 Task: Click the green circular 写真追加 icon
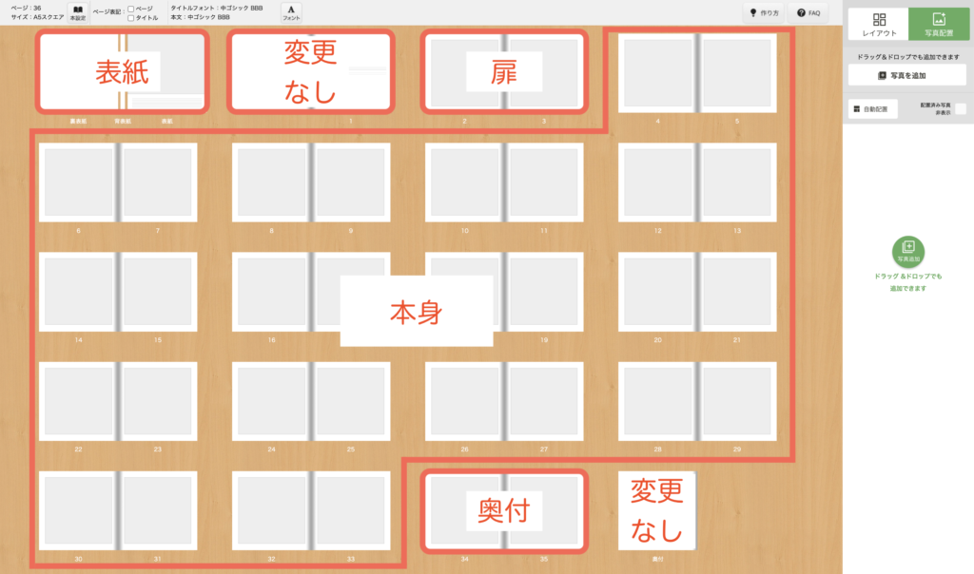click(907, 252)
